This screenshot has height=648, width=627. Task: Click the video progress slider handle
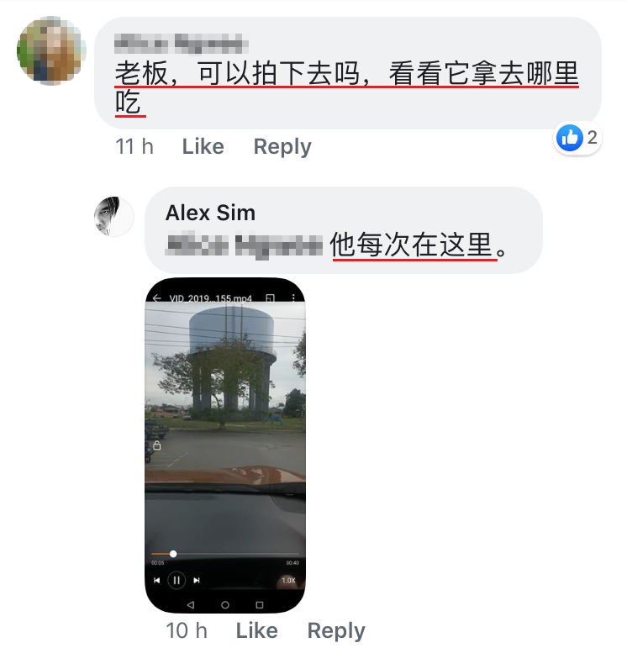click(173, 554)
